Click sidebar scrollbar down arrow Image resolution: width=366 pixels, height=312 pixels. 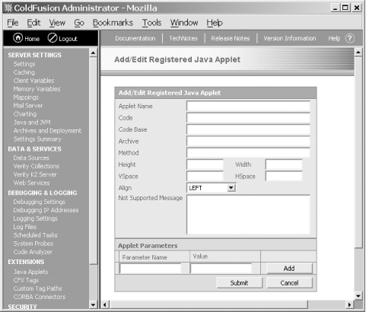93,304
